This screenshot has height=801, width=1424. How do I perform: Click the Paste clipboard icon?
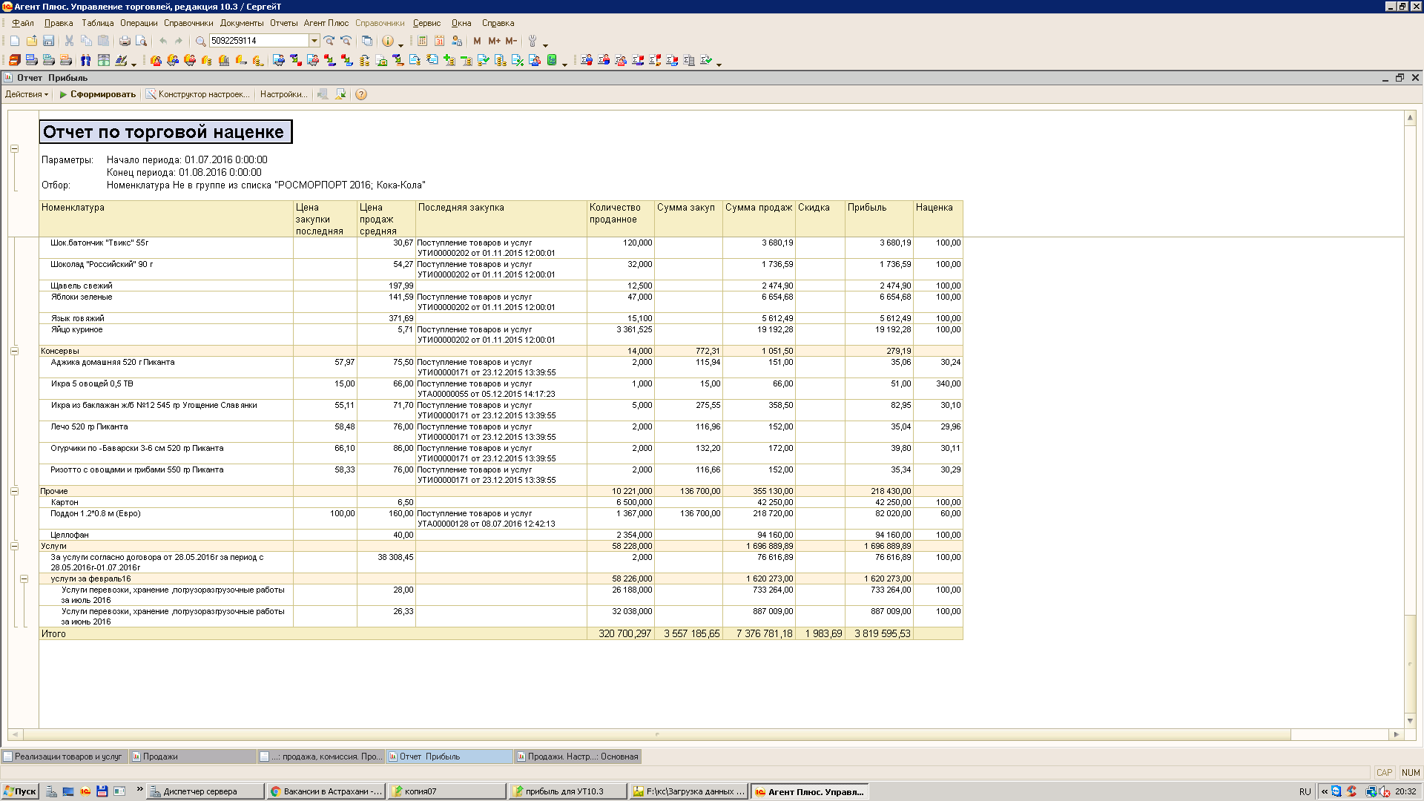coord(103,41)
